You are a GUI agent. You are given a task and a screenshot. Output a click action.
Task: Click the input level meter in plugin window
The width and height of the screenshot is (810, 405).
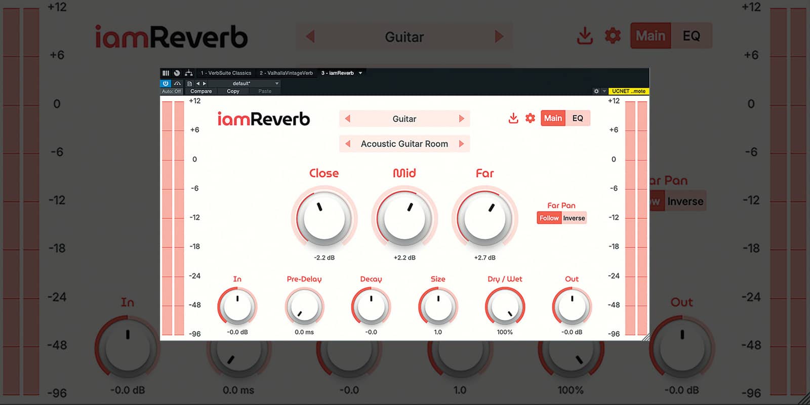tap(173, 218)
